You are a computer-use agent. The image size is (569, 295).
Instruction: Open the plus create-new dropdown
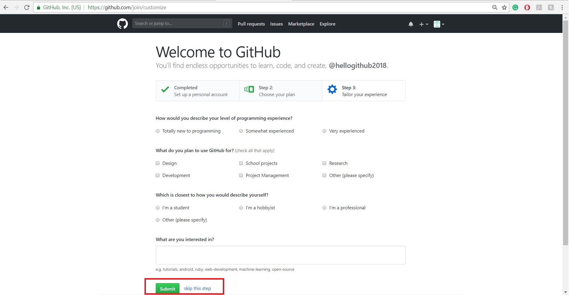point(423,24)
